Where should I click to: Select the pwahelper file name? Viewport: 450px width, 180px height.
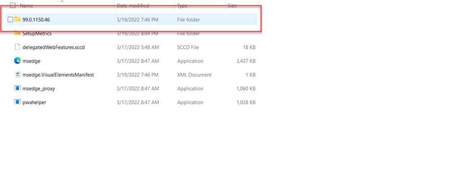tap(34, 103)
